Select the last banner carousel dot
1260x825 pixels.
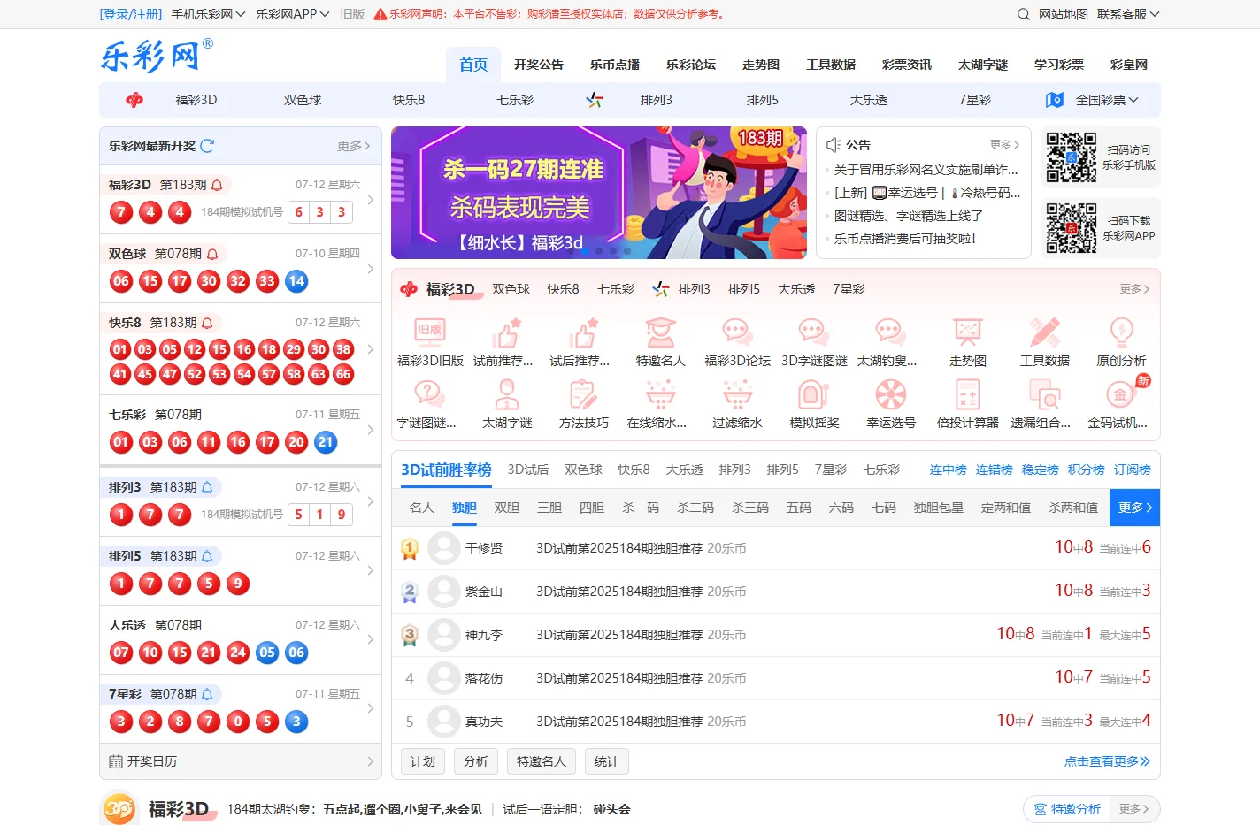coord(627,251)
